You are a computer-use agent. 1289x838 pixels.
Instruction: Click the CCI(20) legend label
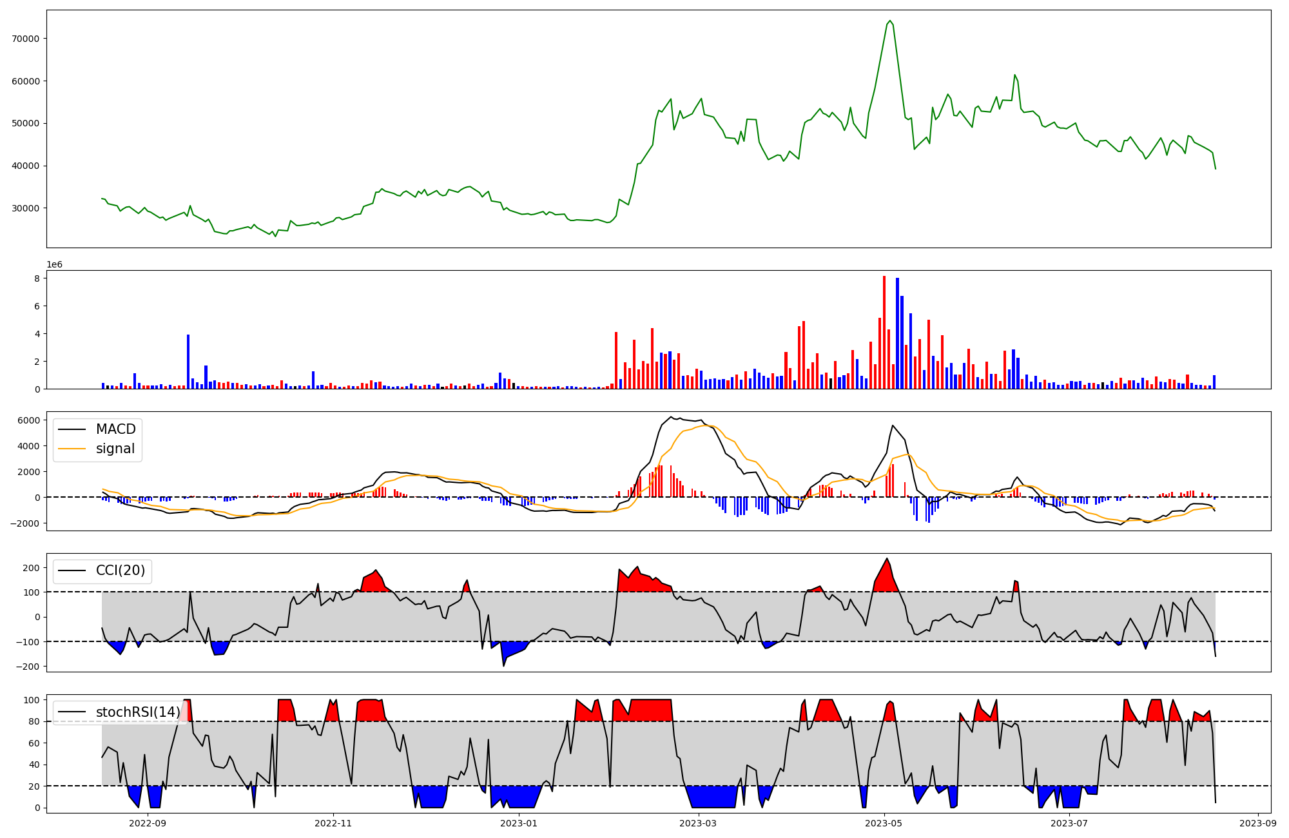(121, 570)
